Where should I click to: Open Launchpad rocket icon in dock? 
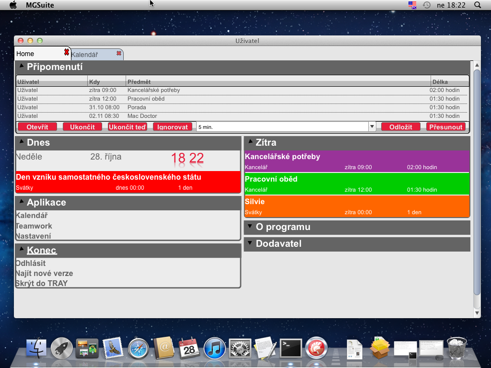coord(62,348)
